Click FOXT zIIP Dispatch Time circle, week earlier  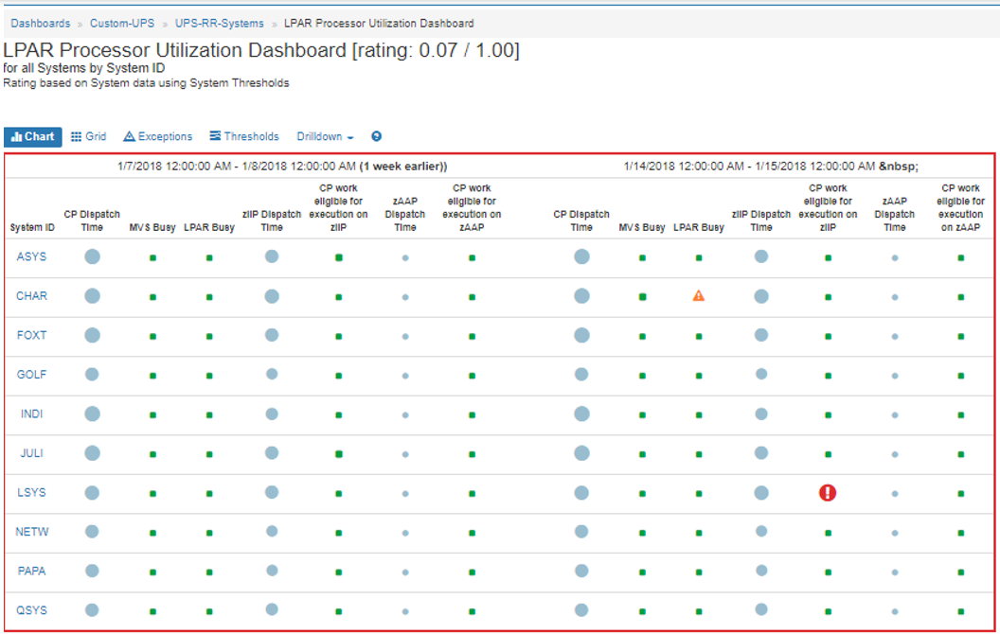[272, 335]
